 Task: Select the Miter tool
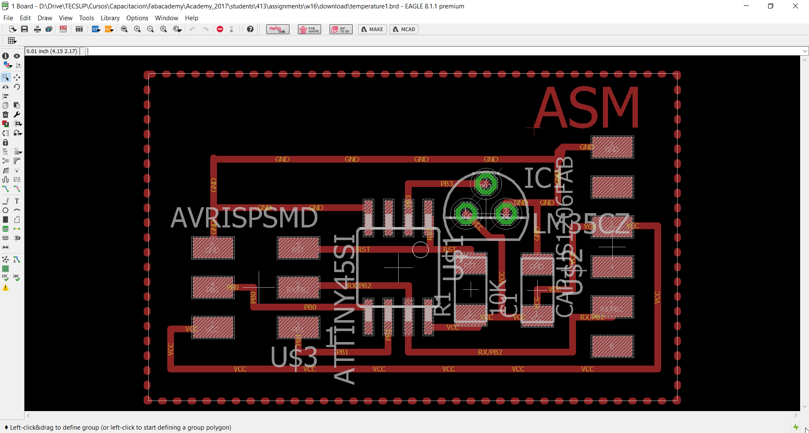(x=17, y=161)
